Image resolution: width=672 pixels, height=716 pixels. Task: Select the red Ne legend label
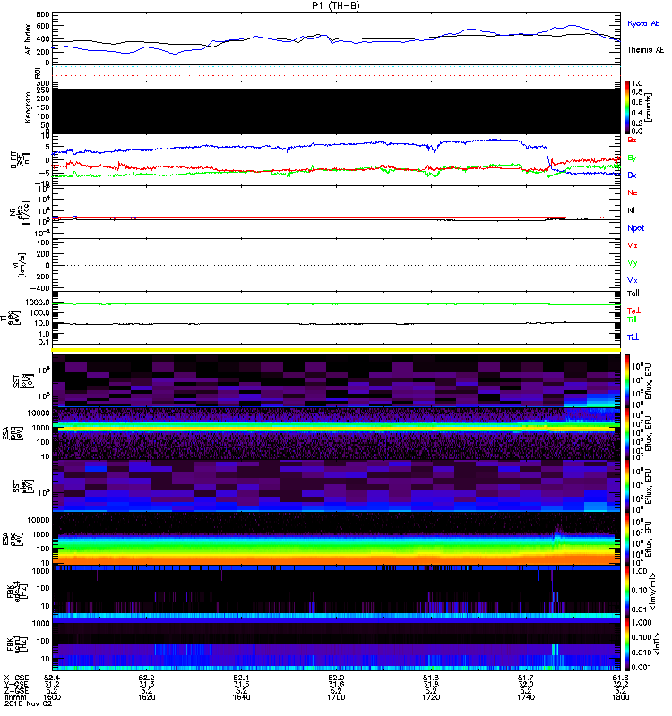tap(633, 192)
